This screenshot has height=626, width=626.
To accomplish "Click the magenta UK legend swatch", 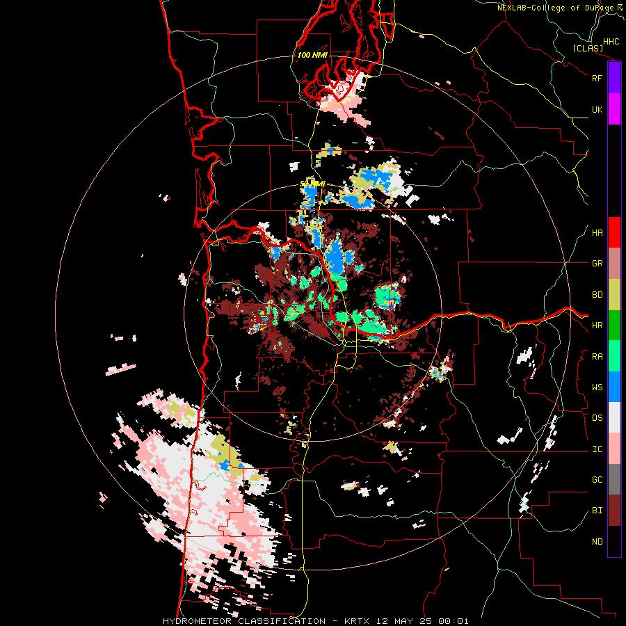I will 614,109.
